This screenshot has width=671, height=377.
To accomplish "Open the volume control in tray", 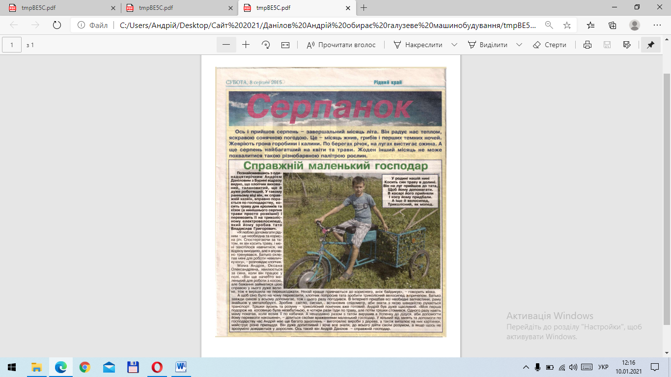I will click(x=573, y=367).
